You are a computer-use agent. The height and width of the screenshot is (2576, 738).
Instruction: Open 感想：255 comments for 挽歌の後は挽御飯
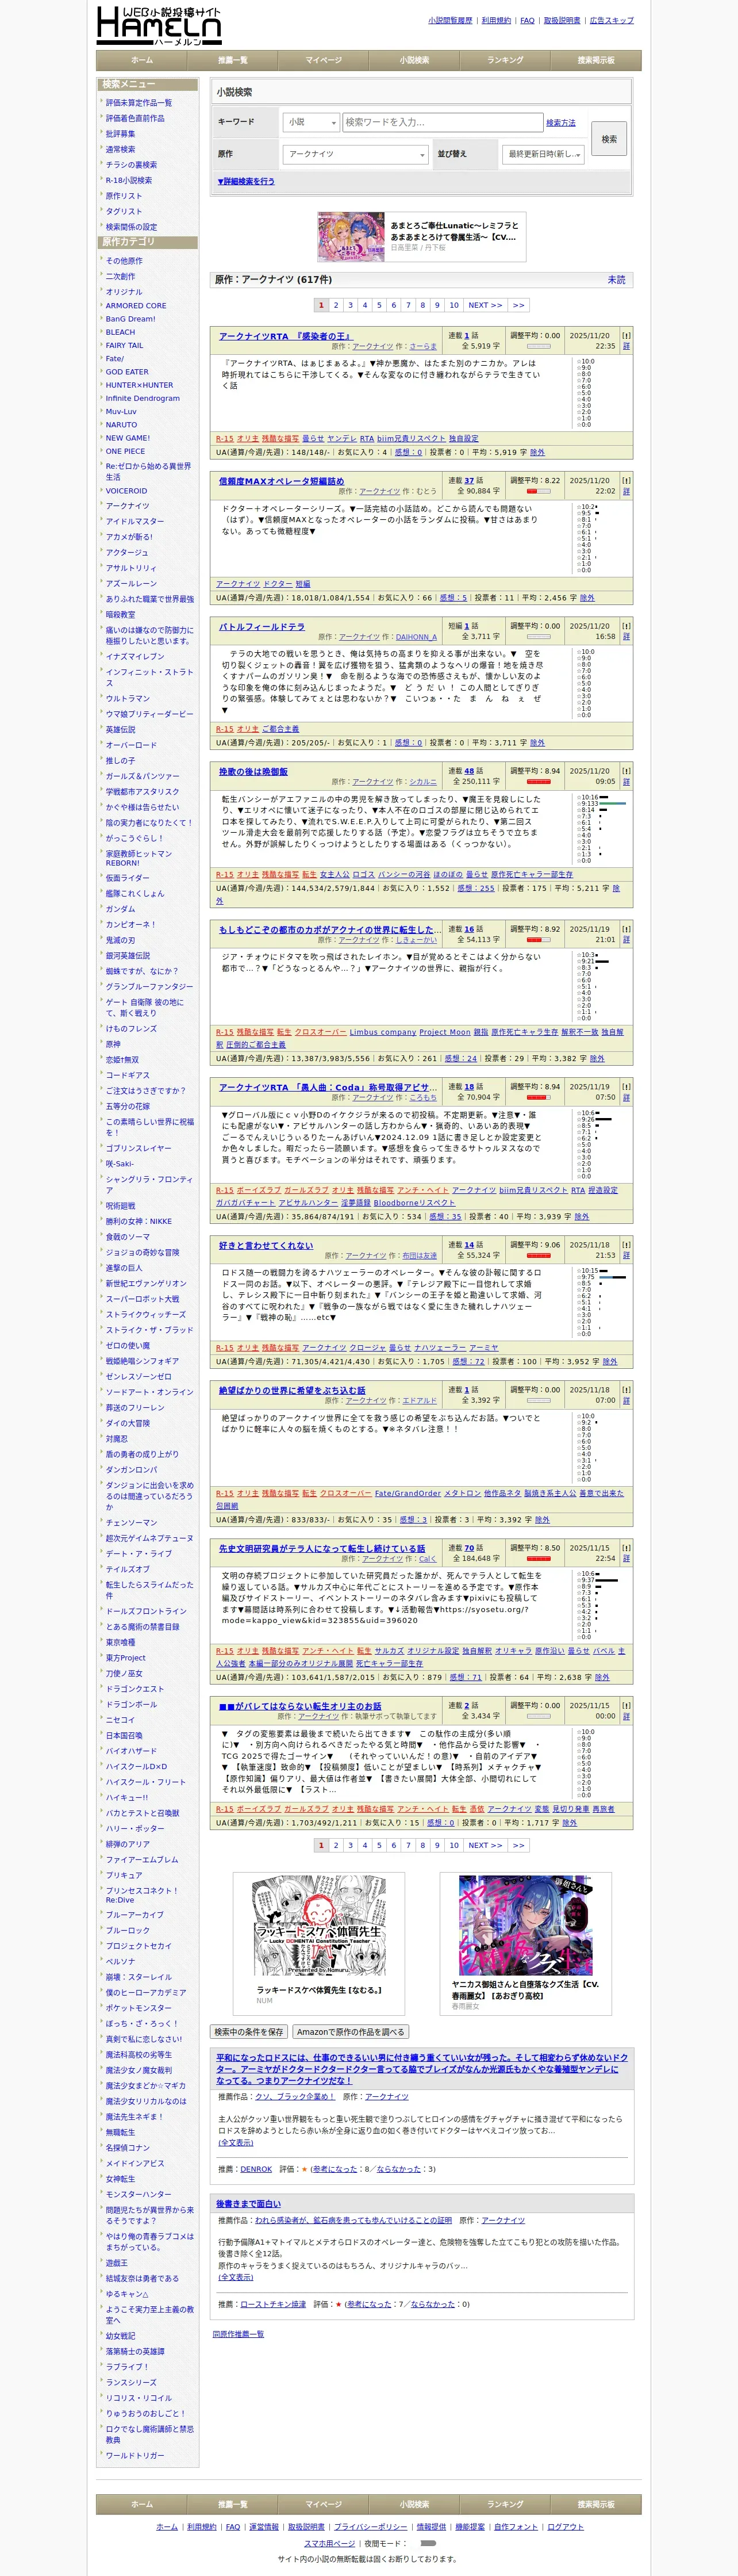(x=475, y=887)
